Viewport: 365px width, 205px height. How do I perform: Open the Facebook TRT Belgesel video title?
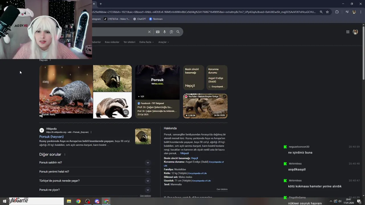[x=155, y=107]
